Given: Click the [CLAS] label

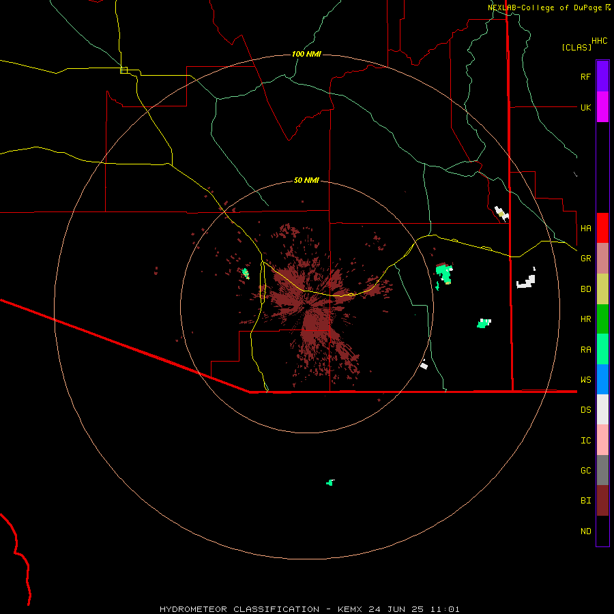Looking at the screenshot, I should pyautogui.click(x=576, y=47).
